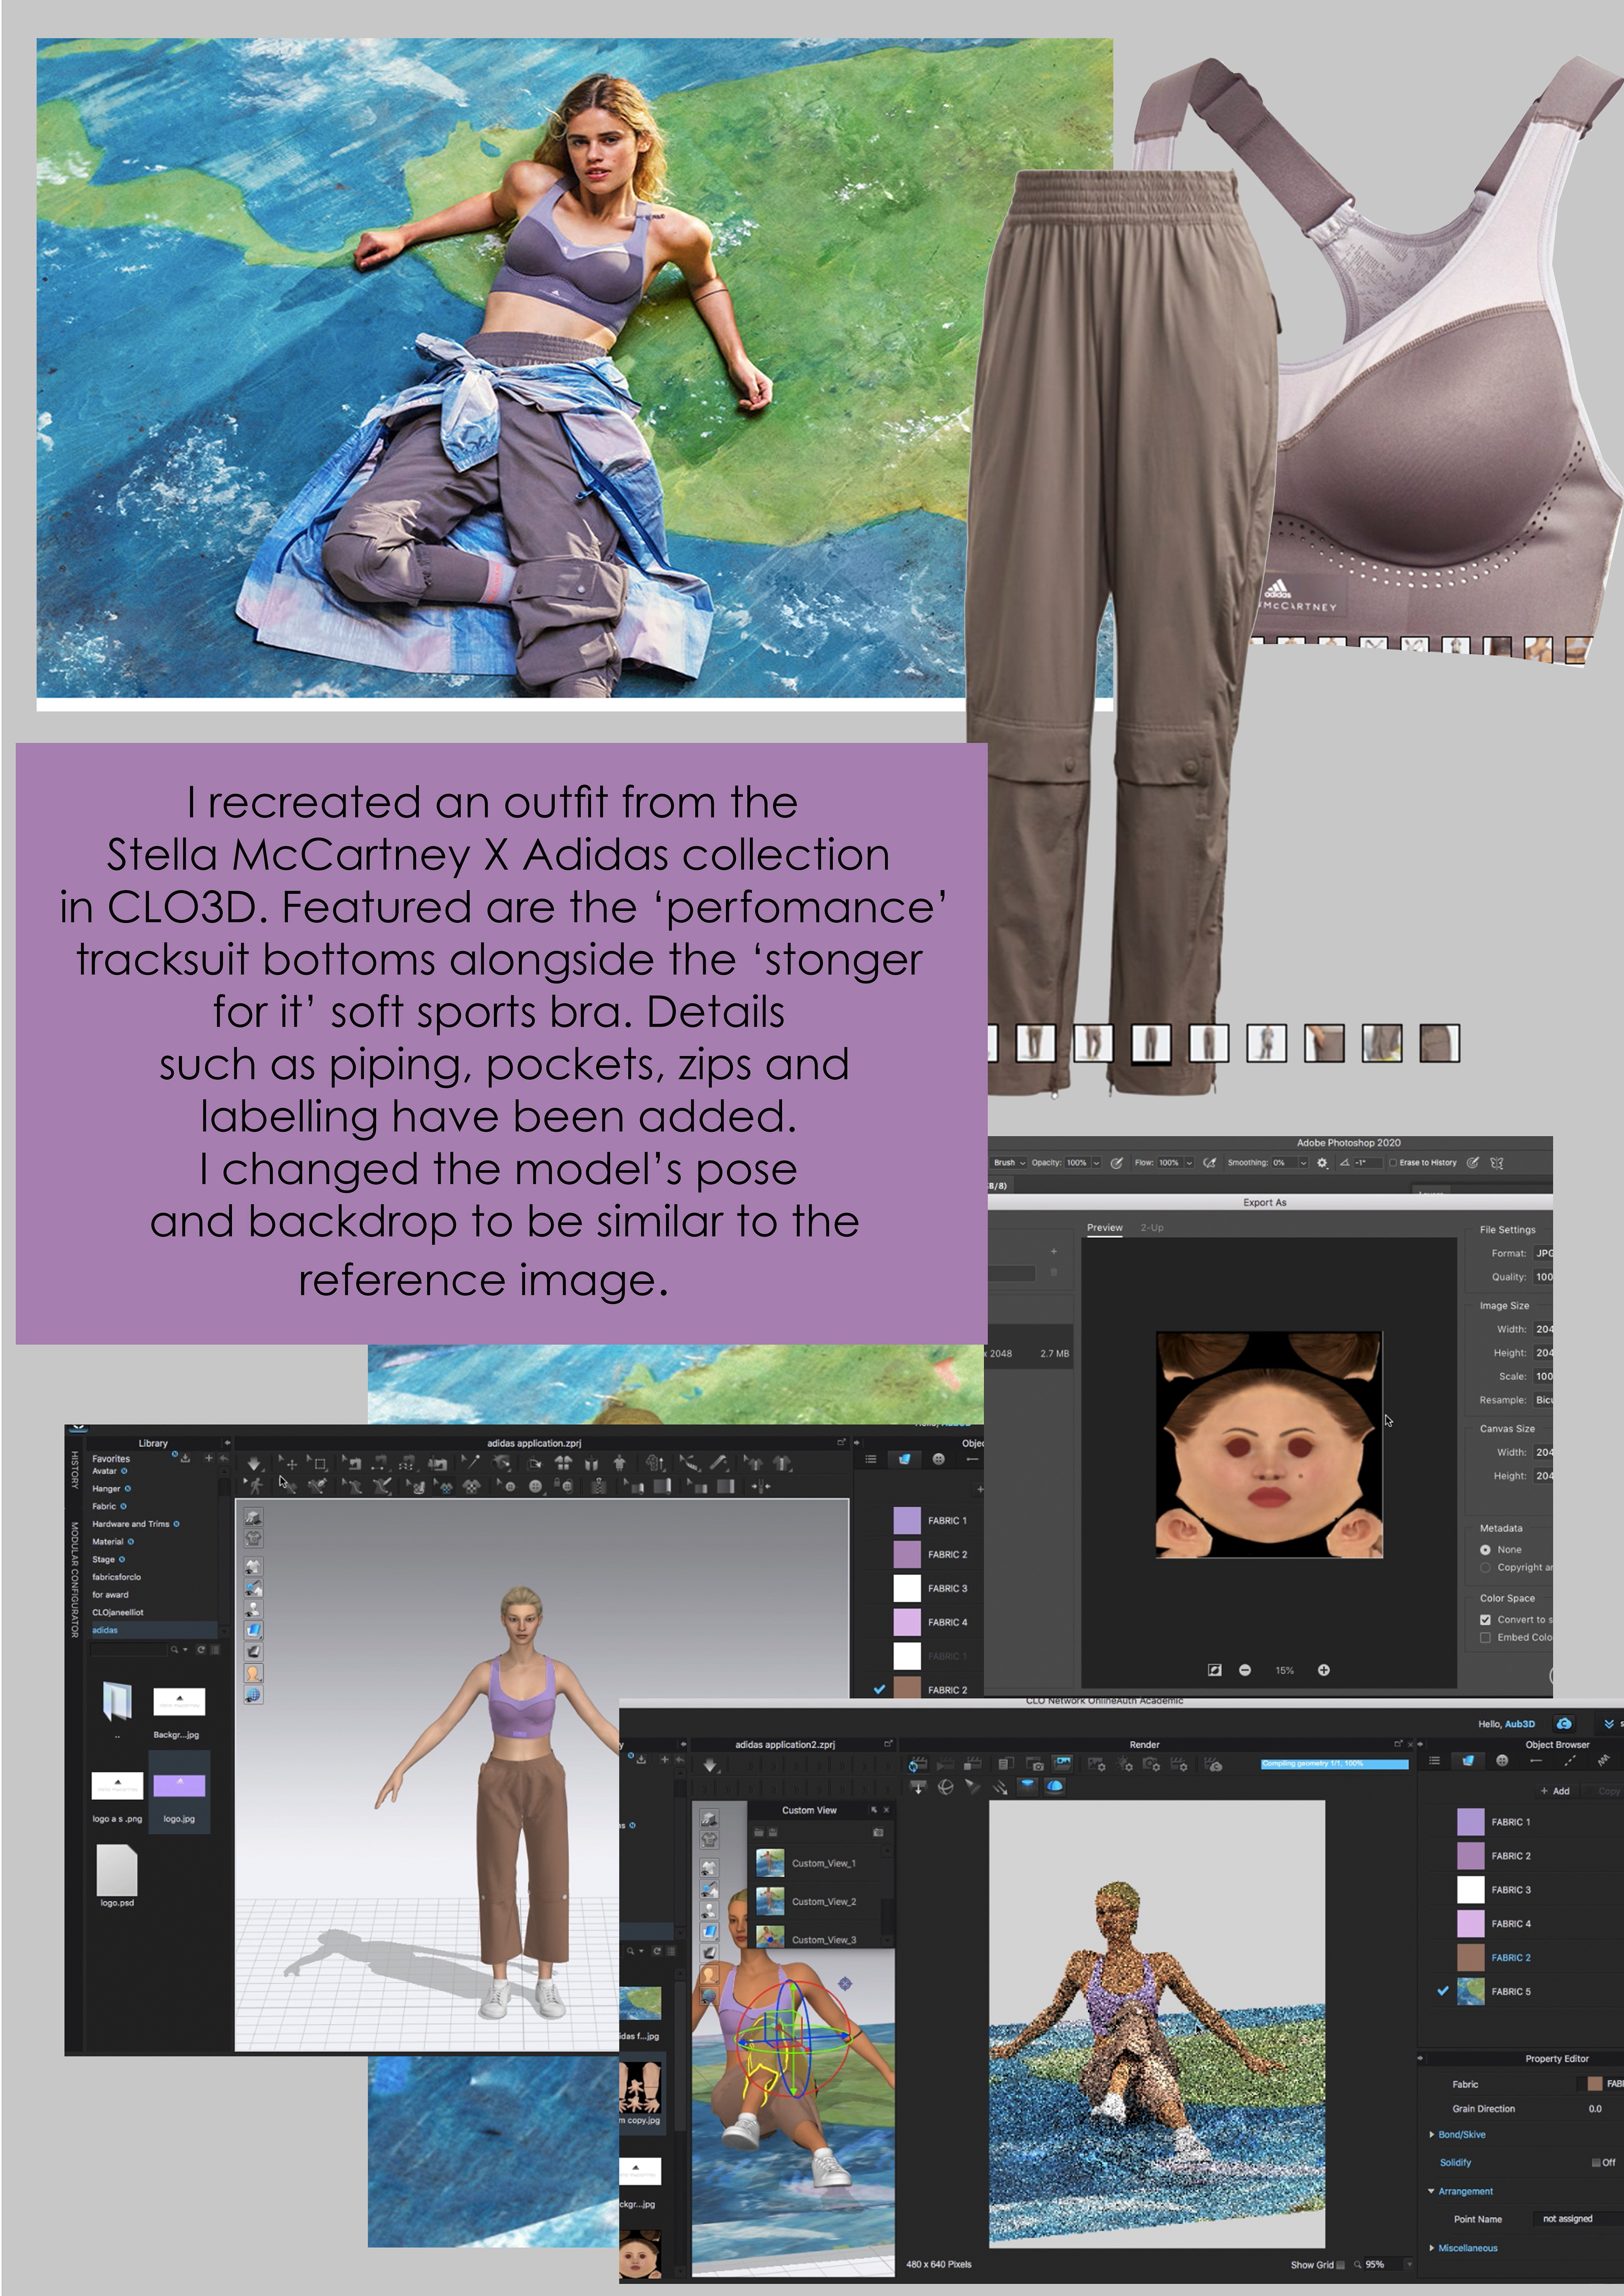
Task: Click the Simulate down-arrow in adidas application.zprj
Action: pos(253,1464)
